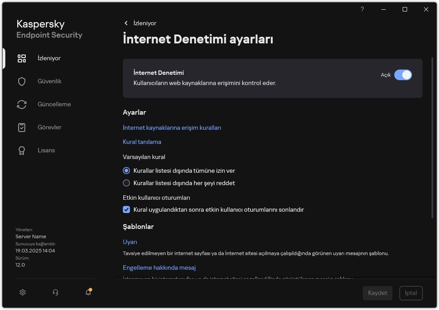This screenshot has height=310, width=439.
Task: Go back using the İzleniyor chevron
Action: coord(126,23)
